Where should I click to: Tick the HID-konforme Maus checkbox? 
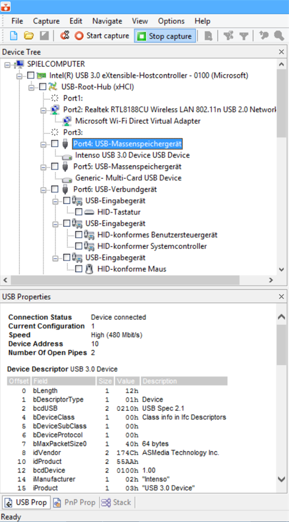coord(78,269)
